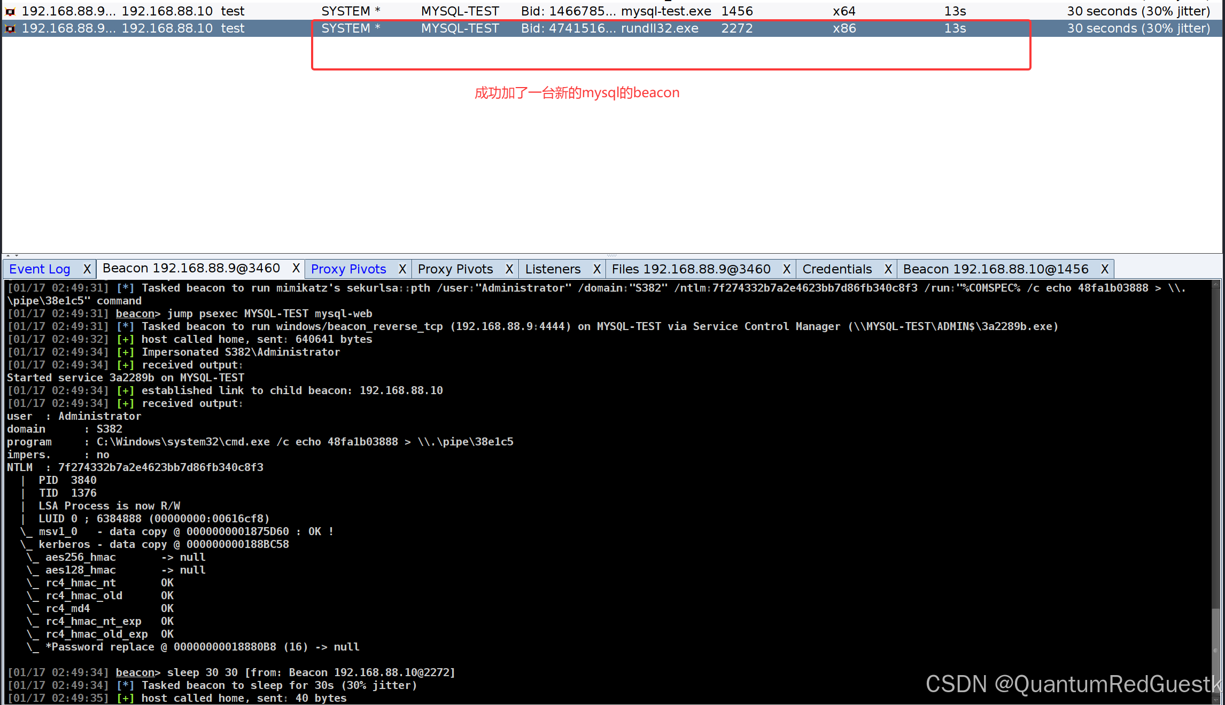
Task: Close the Files 192.168.88.9@3460 tab
Action: tap(787, 269)
